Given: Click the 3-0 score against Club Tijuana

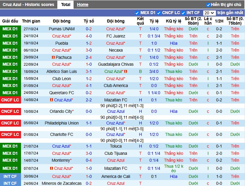Looking at the screenshot, I should [x=89, y=153].
